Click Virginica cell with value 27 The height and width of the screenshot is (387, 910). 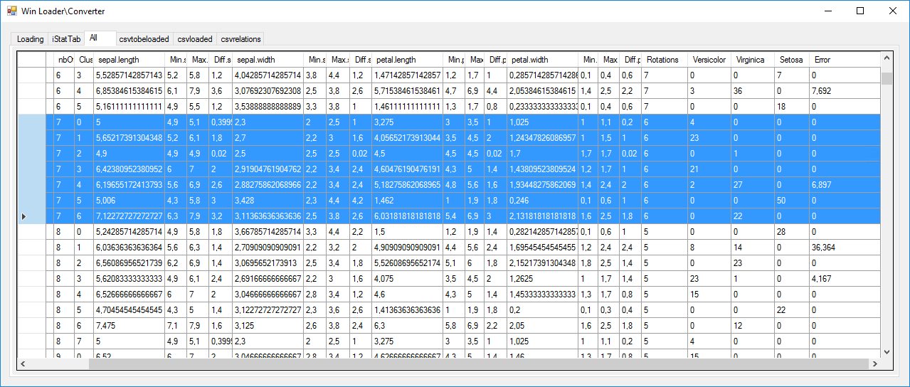click(753, 185)
